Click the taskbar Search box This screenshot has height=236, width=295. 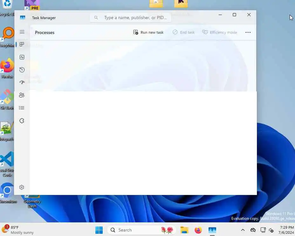[x=141, y=230]
